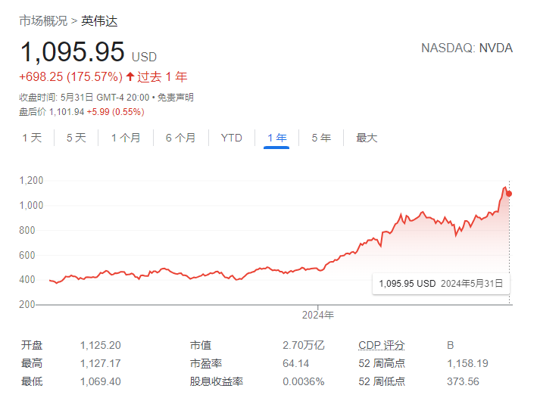The width and height of the screenshot is (537, 398).
Task: Click the 盘后价 1,101.94 value
Action: click(x=67, y=112)
